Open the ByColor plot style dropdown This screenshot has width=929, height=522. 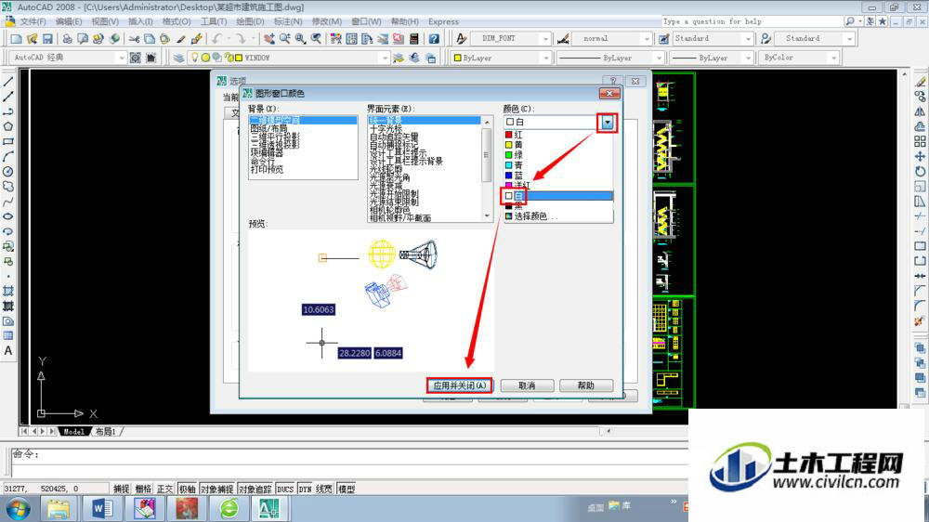[x=834, y=59]
